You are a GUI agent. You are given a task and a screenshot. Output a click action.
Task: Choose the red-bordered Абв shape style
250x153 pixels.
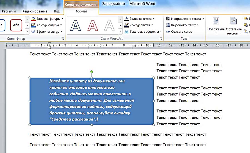click(16, 25)
